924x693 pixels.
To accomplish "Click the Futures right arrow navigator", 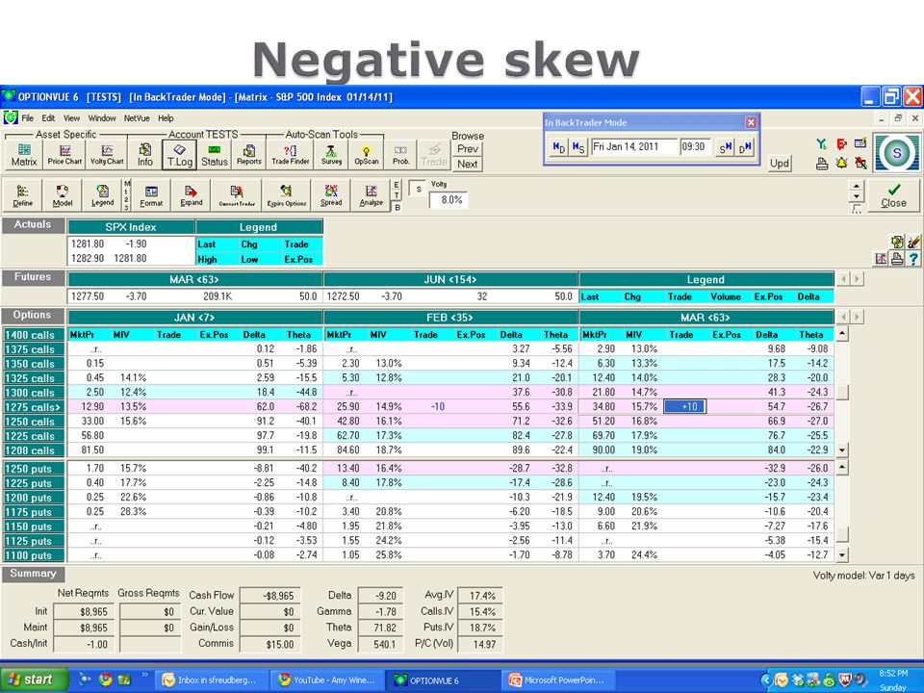I will coord(858,279).
